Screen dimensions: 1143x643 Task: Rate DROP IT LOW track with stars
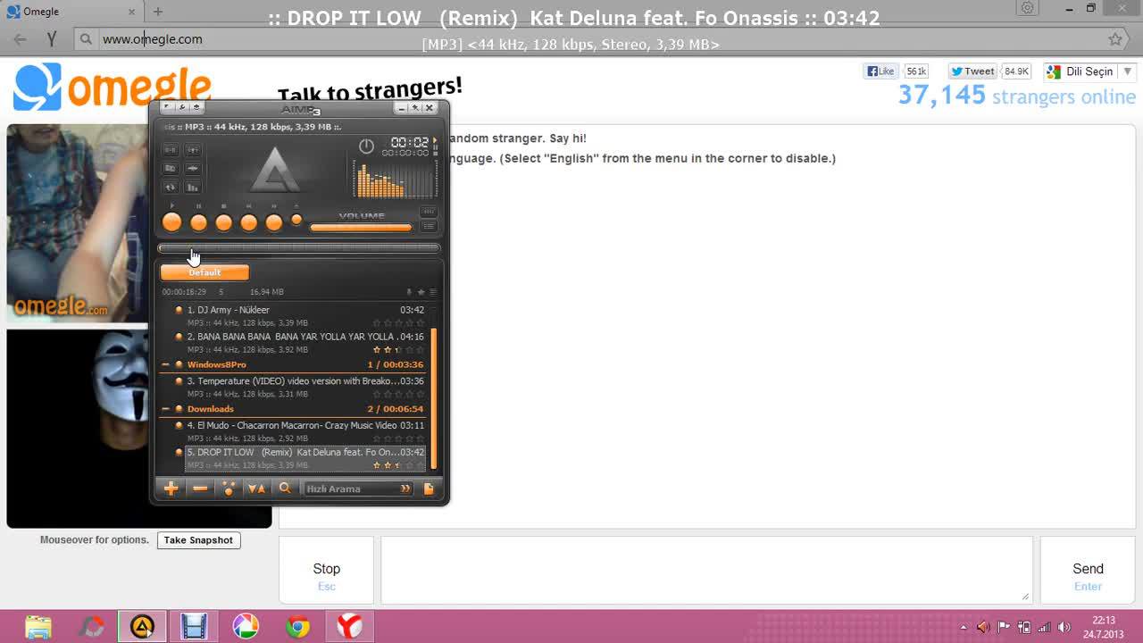(x=398, y=465)
